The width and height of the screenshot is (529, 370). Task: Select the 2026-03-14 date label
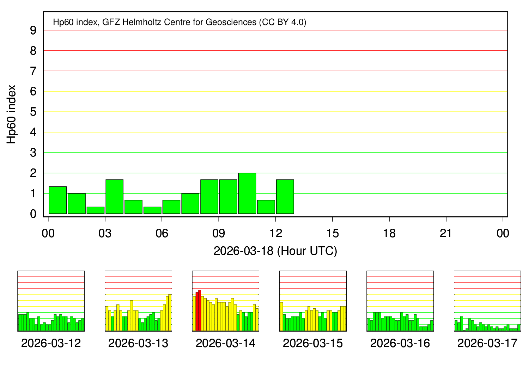pyautogui.click(x=226, y=342)
